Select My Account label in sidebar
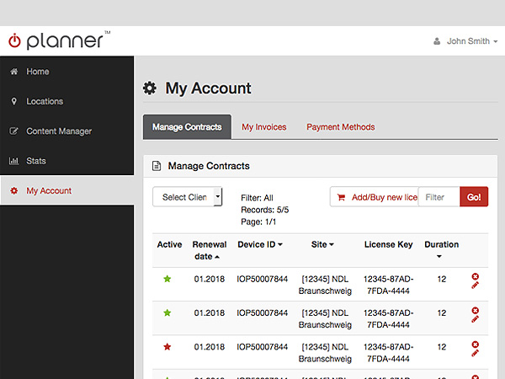Image resolution: width=505 pixels, height=379 pixels. click(49, 190)
